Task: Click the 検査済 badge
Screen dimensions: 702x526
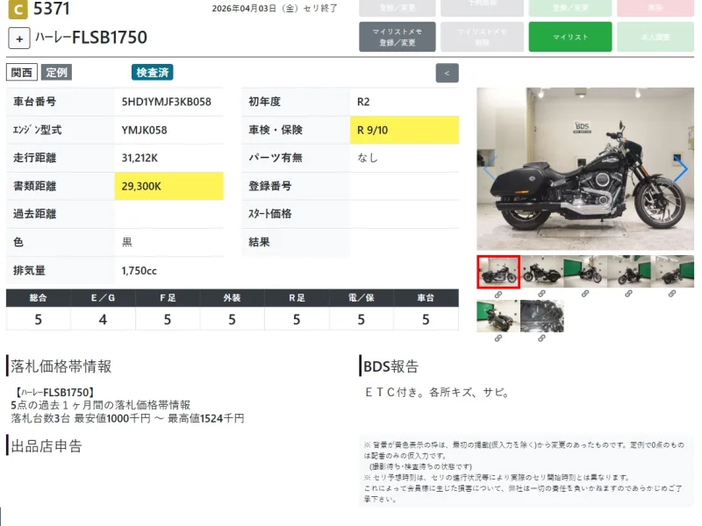Action: 152,73
